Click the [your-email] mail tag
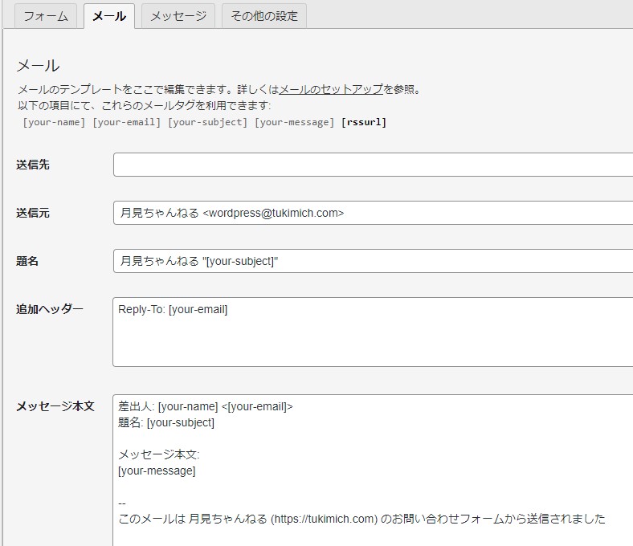The width and height of the screenshot is (633, 546). (127, 122)
